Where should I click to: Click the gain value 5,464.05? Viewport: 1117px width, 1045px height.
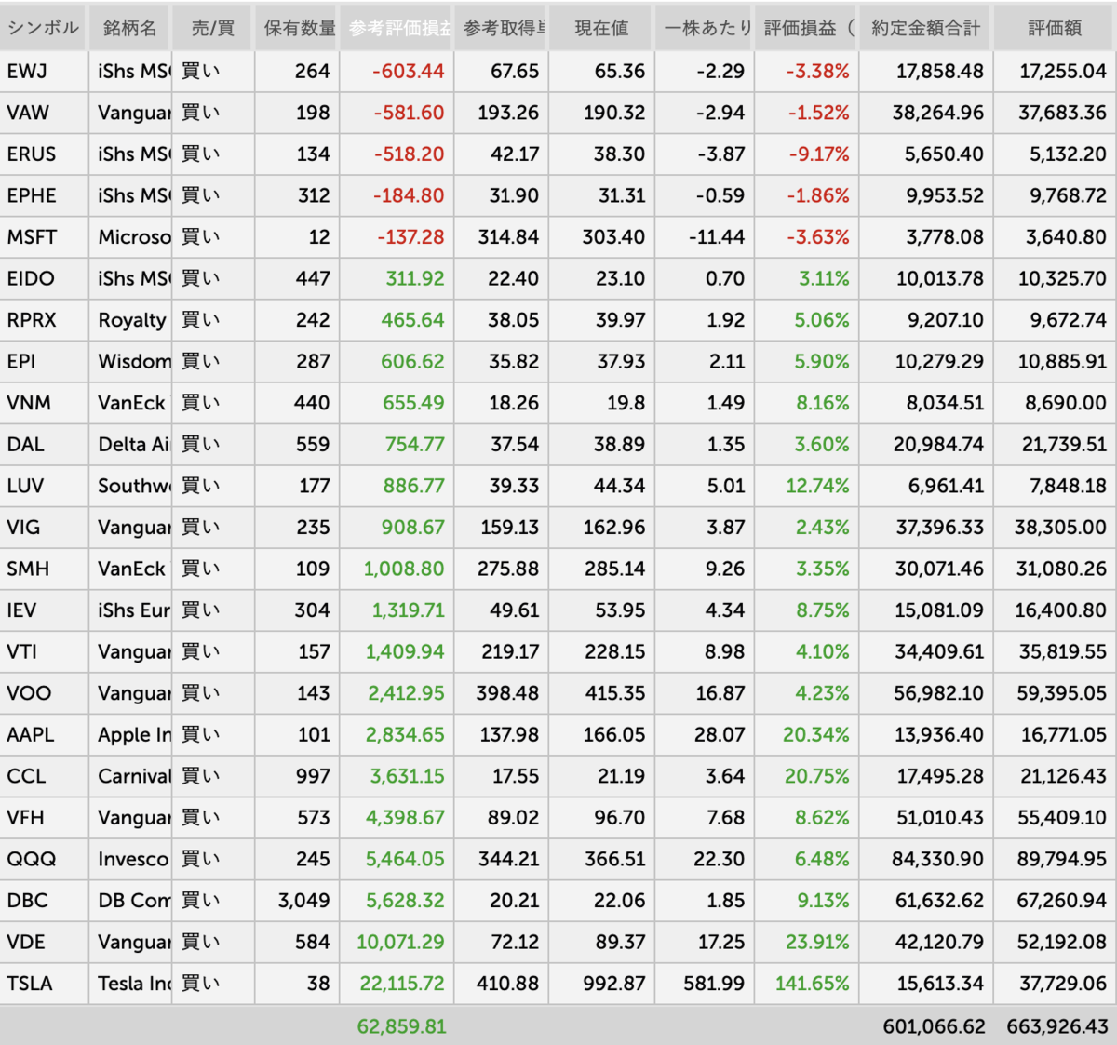click(x=405, y=859)
